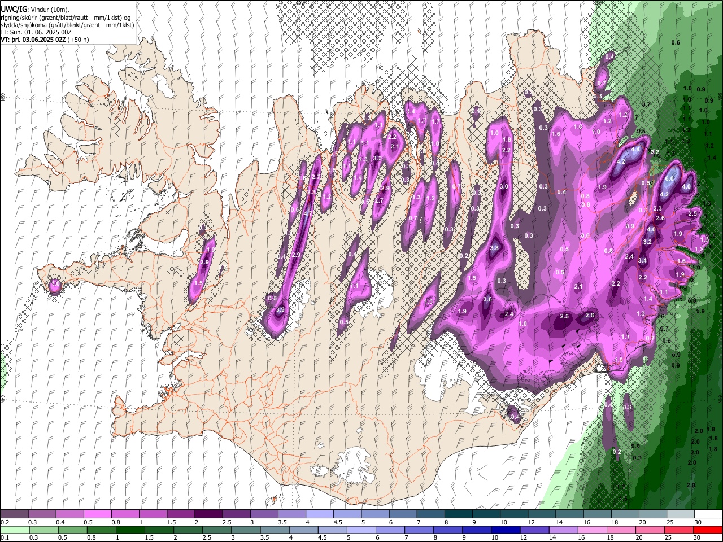The height and width of the screenshot is (542, 723).
Task: Select the red lower swatch starting at 30
Action: [x=708, y=530]
